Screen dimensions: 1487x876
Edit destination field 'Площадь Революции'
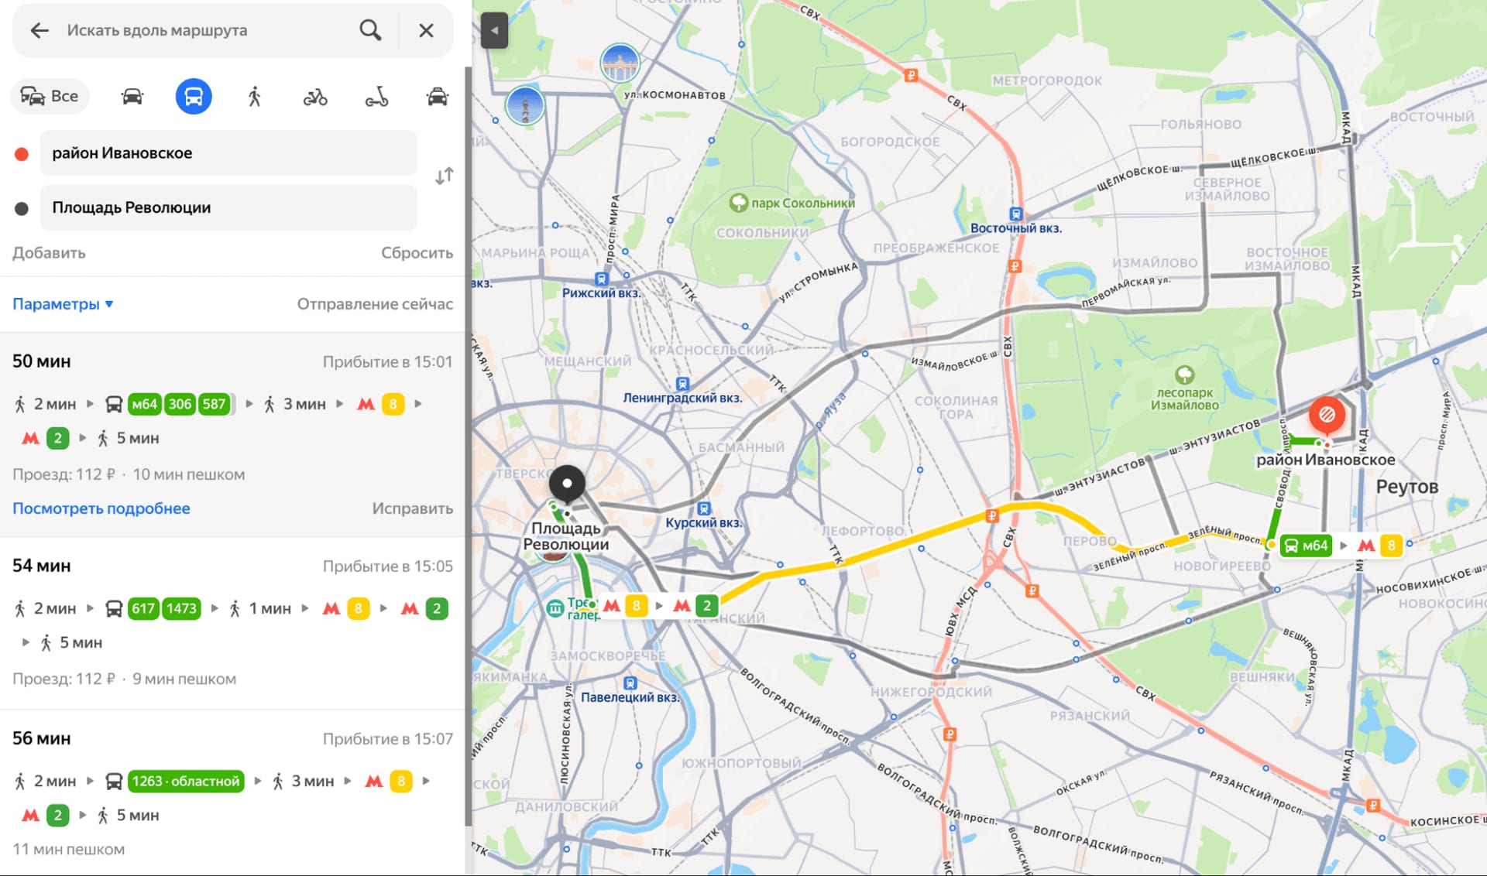pos(228,207)
